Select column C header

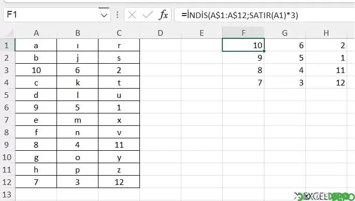click(x=119, y=33)
